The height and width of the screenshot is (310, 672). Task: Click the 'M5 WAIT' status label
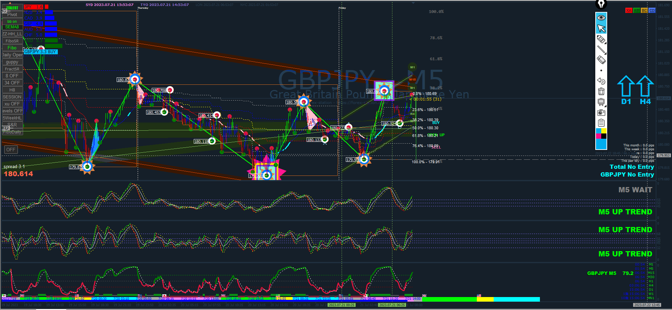tap(635, 190)
